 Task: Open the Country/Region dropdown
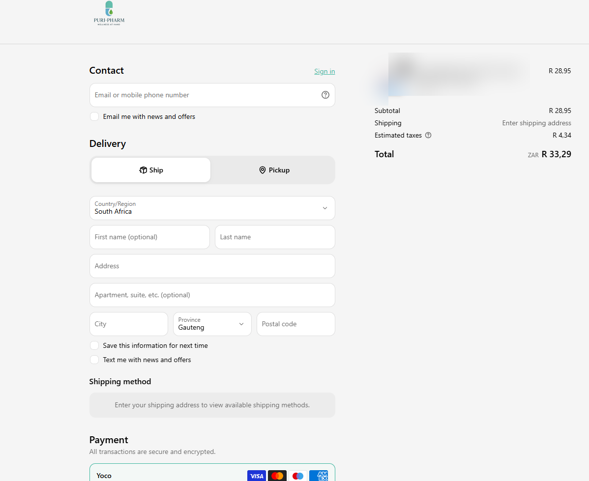(x=212, y=208)
